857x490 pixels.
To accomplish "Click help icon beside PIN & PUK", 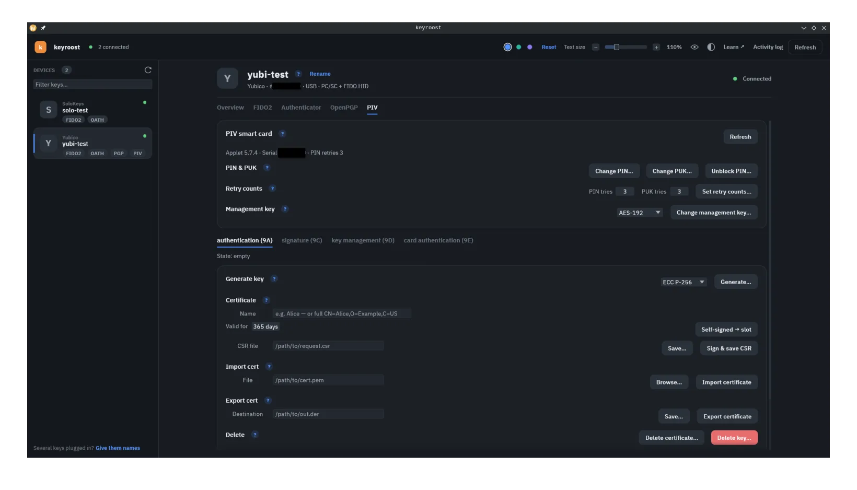I will pyautogui.click(x=267, y=168).
